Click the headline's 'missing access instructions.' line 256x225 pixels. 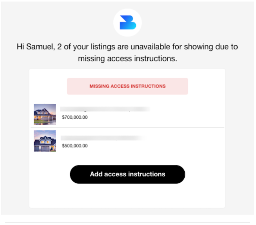pyautogui.click(x=127, y=59)
